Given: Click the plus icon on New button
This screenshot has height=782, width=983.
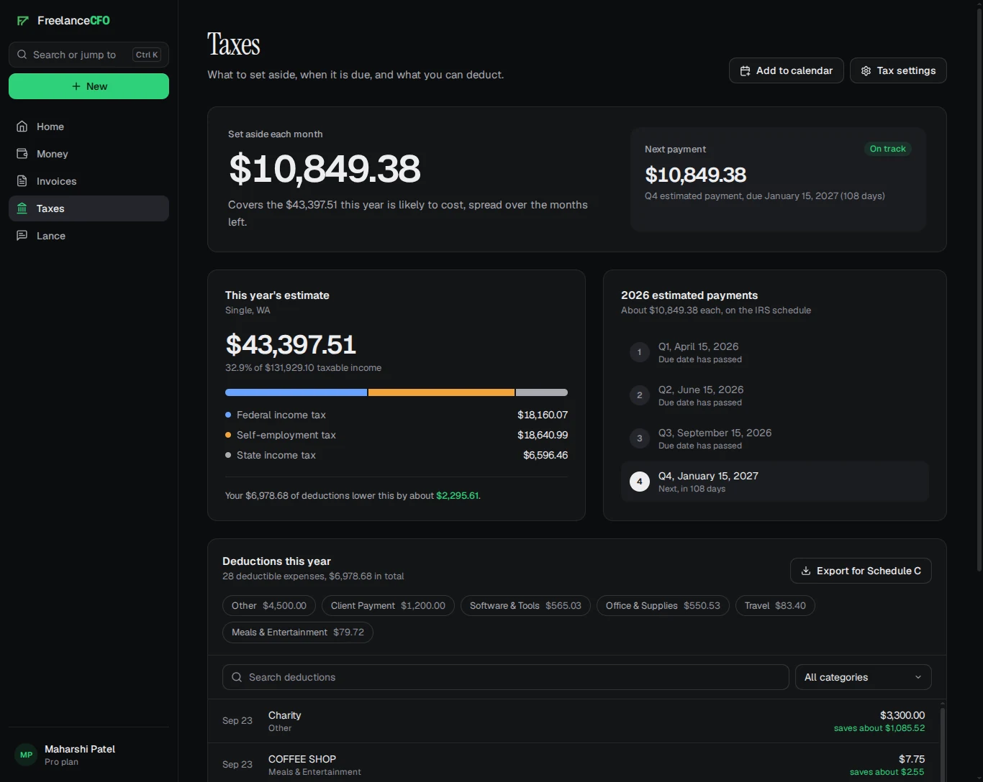Looking at the screenshot, I should tap(76, 86).
